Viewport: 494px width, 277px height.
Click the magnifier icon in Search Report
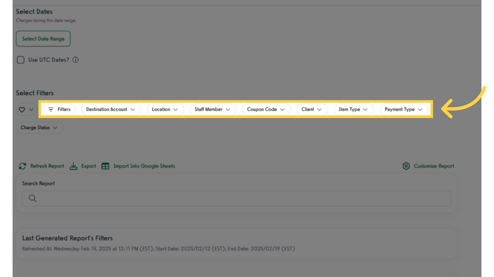coord(33,198)
